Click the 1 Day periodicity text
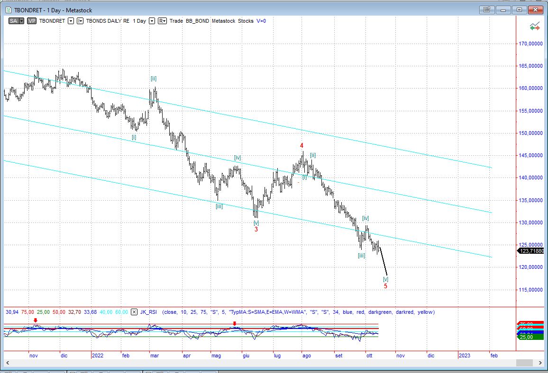 (x=139, y=21)
